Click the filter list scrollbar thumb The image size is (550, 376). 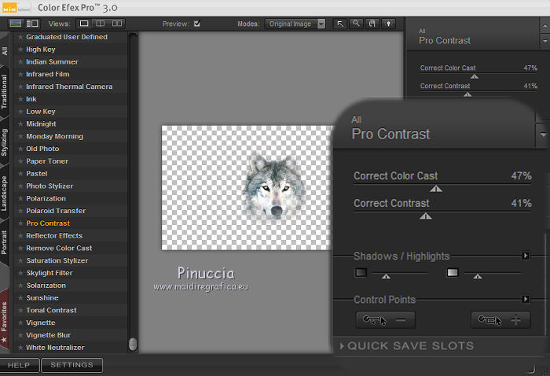133,344
